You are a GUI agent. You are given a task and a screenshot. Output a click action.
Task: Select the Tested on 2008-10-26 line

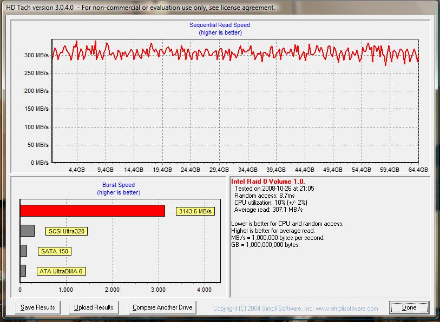[274, 189]
